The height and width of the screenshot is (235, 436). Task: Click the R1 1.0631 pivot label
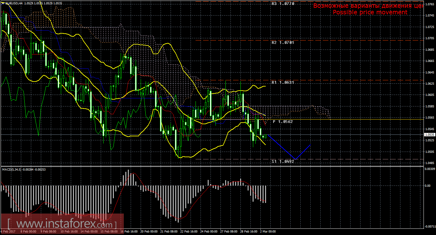[283, 82]
